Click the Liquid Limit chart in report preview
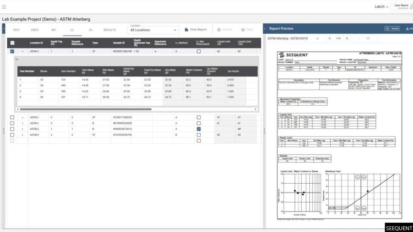The image size is (413, 232). tap(300, 193)
